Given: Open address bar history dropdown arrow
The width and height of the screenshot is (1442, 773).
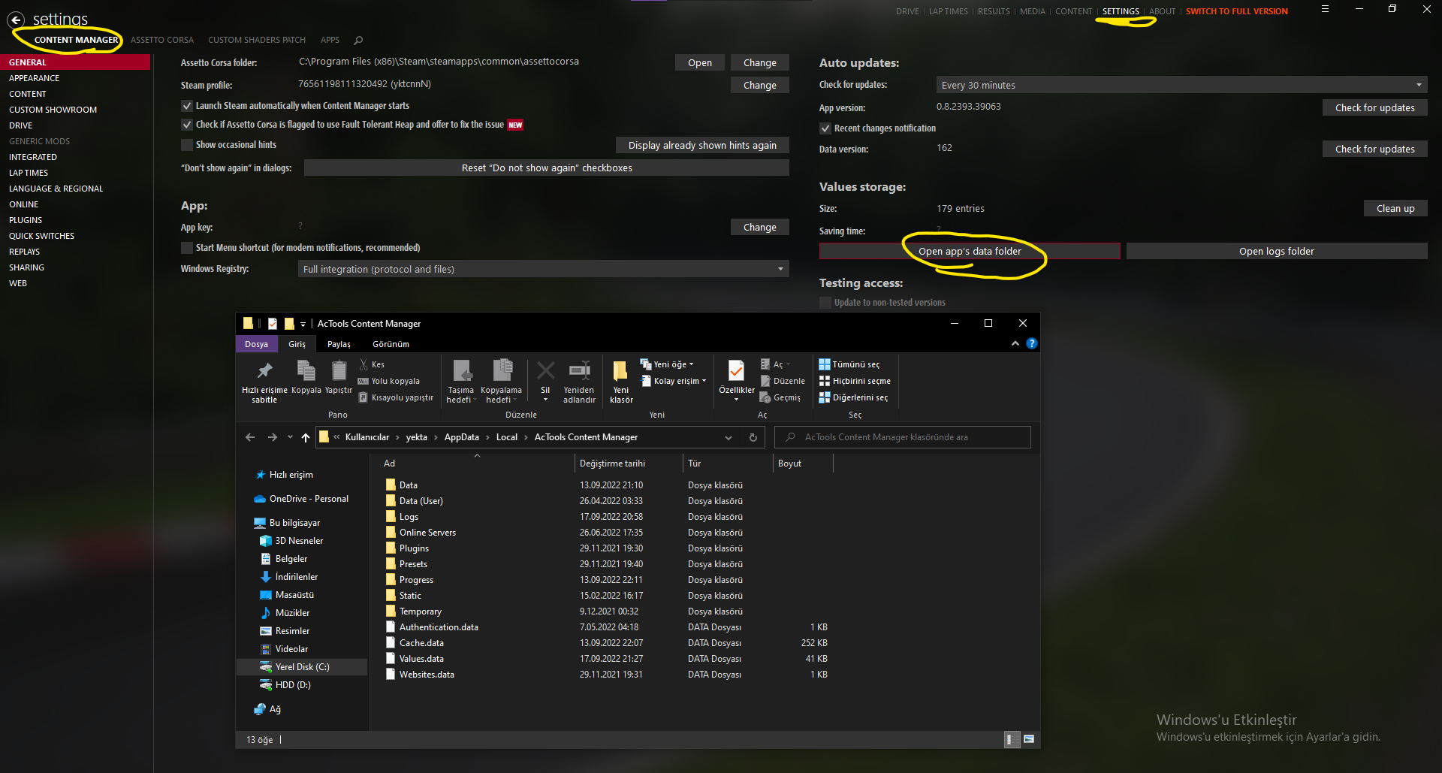Looking at the screenshot, I should tap(728, 437).
